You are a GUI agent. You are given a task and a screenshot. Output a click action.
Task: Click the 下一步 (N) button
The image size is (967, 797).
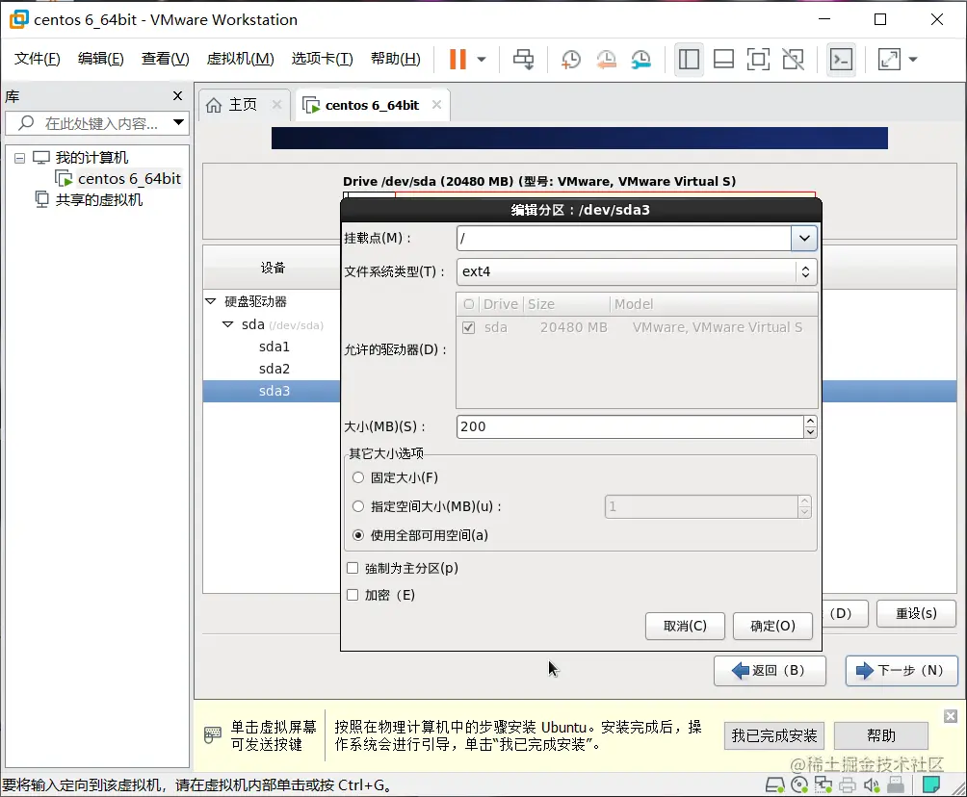pyautogui.click(x=901, y=671)
